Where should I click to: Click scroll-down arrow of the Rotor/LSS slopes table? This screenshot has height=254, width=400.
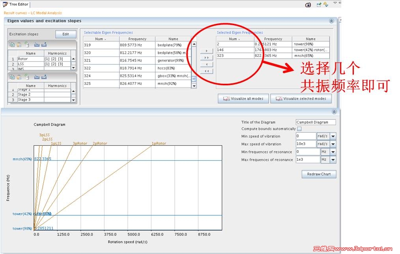tap(73, 68)
